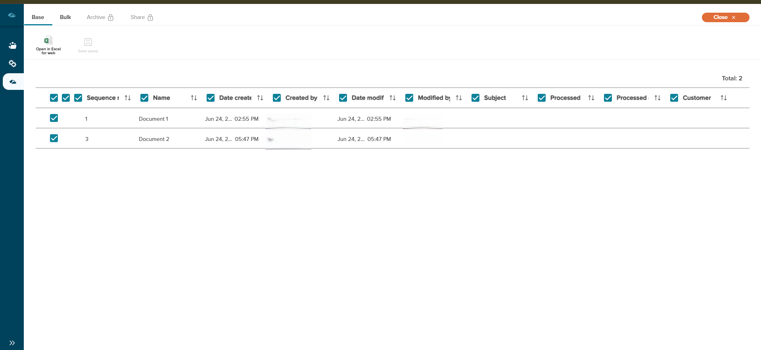This screenshot has height=350, width=761.
Task: Toggle the Name column checkbox
Action: click(x=144, y=98)
